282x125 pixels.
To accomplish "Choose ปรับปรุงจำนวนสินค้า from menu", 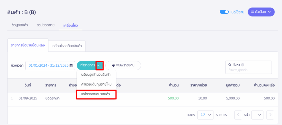I will pos(96,74).
